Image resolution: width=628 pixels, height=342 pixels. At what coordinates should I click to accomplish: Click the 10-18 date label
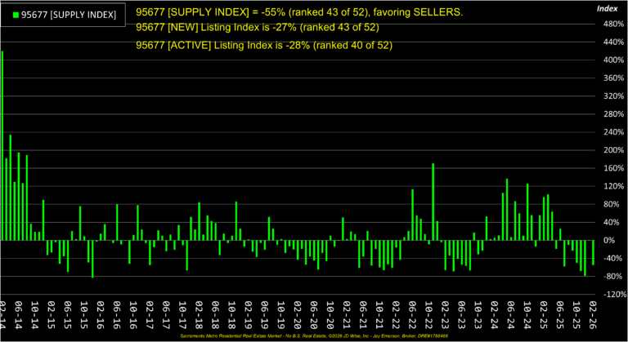click(x=232, y=315)
